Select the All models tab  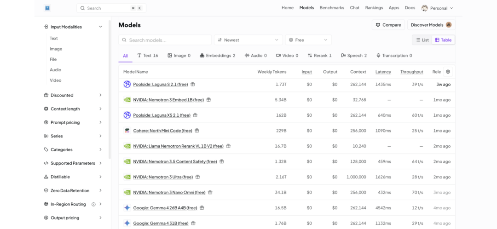point(126,56)
